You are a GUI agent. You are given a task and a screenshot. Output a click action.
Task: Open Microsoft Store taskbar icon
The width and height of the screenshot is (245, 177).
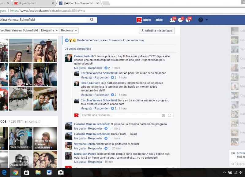point(27,172)
